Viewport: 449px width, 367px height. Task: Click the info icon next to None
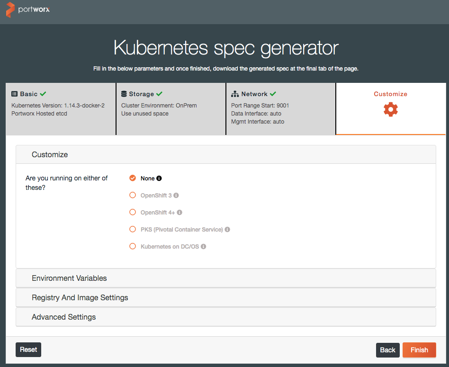[159, 179]
